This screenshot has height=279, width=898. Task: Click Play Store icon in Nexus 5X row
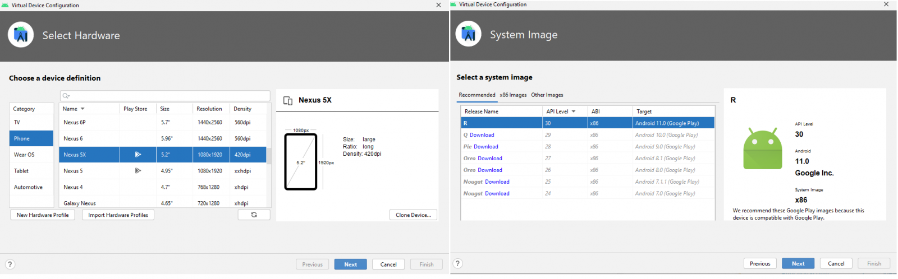(138, 155)
